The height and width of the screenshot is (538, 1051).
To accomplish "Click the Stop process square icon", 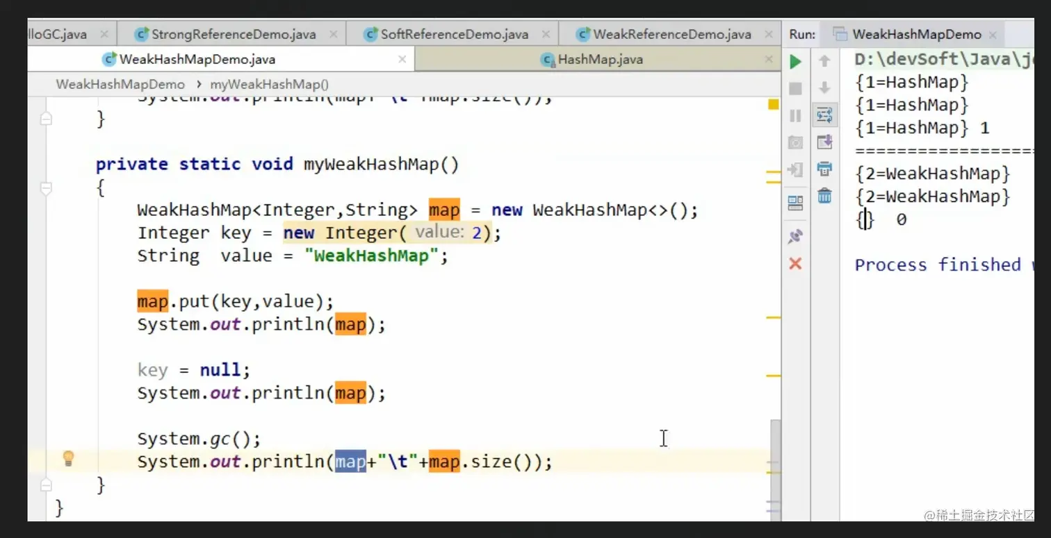I will click(795, 88).
